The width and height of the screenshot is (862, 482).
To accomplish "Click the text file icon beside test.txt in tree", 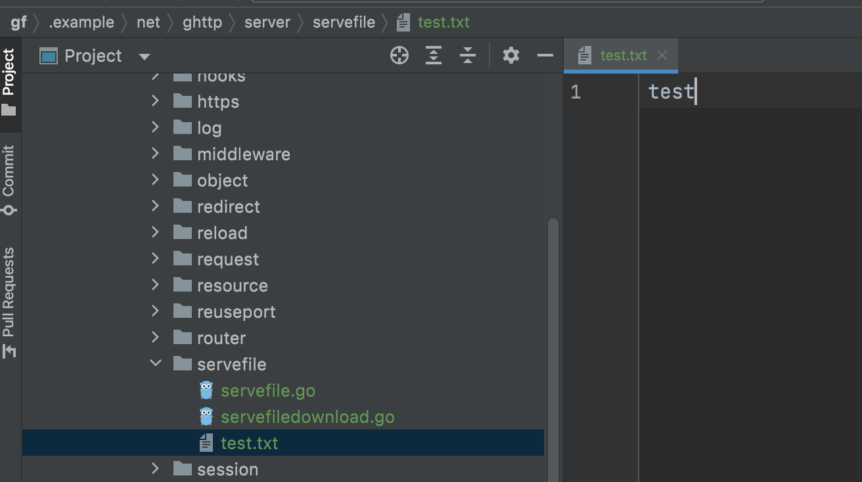I will point(206,443).
